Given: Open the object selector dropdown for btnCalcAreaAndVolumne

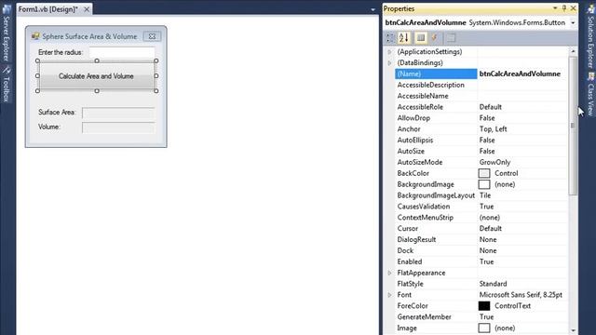Looking at the screenshot, I should coord(573,22).
